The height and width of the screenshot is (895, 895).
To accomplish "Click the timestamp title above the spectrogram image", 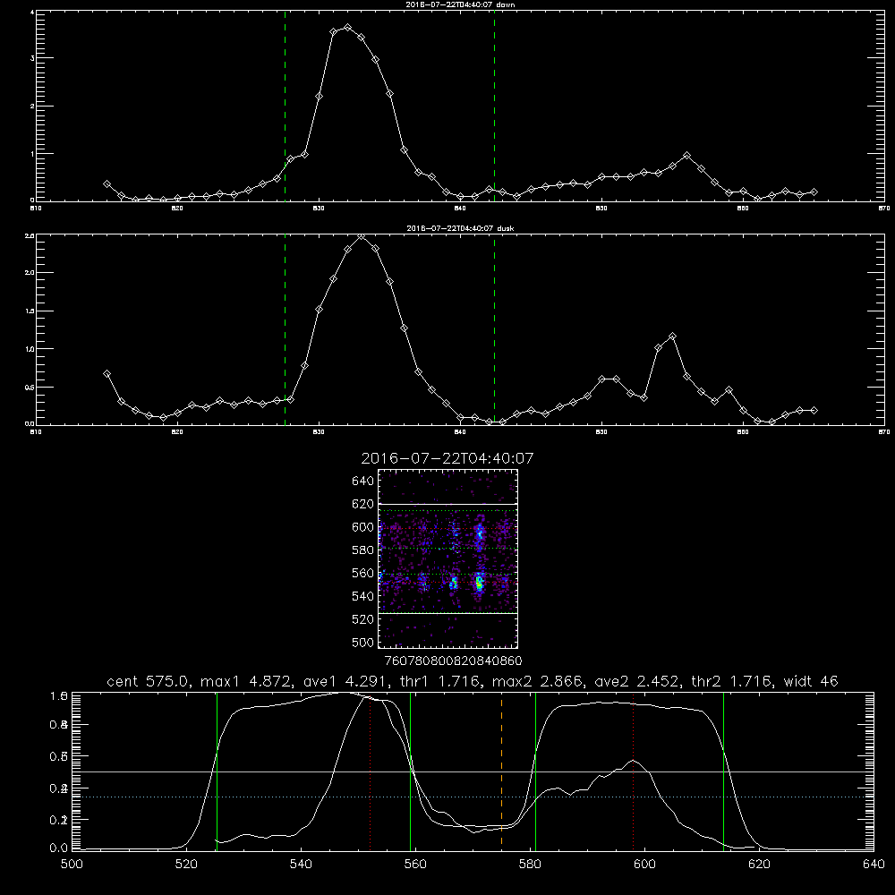I will [447, 459].
